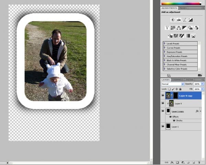Add a Vibrance adjustment
206x165 pixels.
pos(167,28)
